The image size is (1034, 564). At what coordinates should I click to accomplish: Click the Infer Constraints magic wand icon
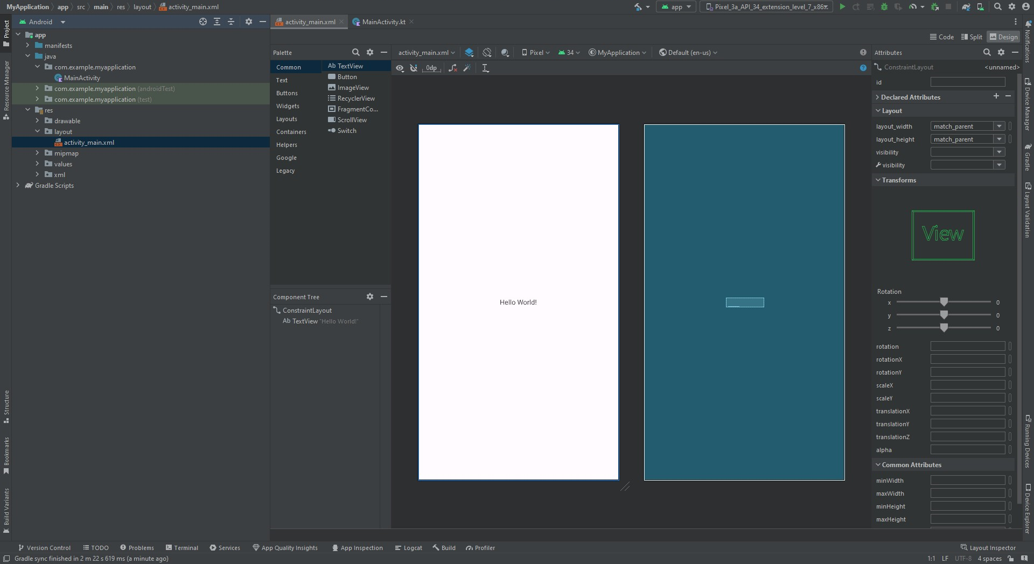tap(467, 68)
